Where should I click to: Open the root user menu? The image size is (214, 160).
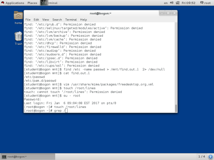(205, 3)
